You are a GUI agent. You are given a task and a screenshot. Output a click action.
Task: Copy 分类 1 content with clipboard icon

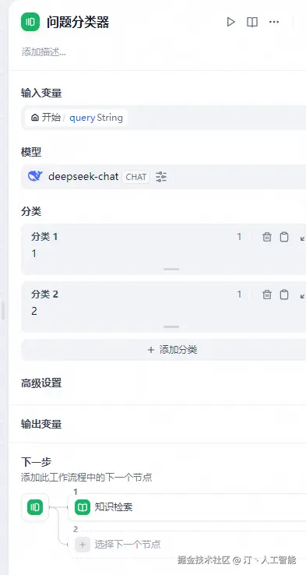click(284, 237)
